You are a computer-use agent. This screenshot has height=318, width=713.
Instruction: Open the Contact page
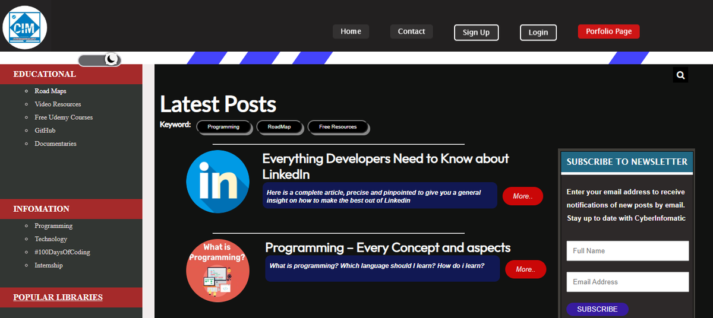(412, 31)
